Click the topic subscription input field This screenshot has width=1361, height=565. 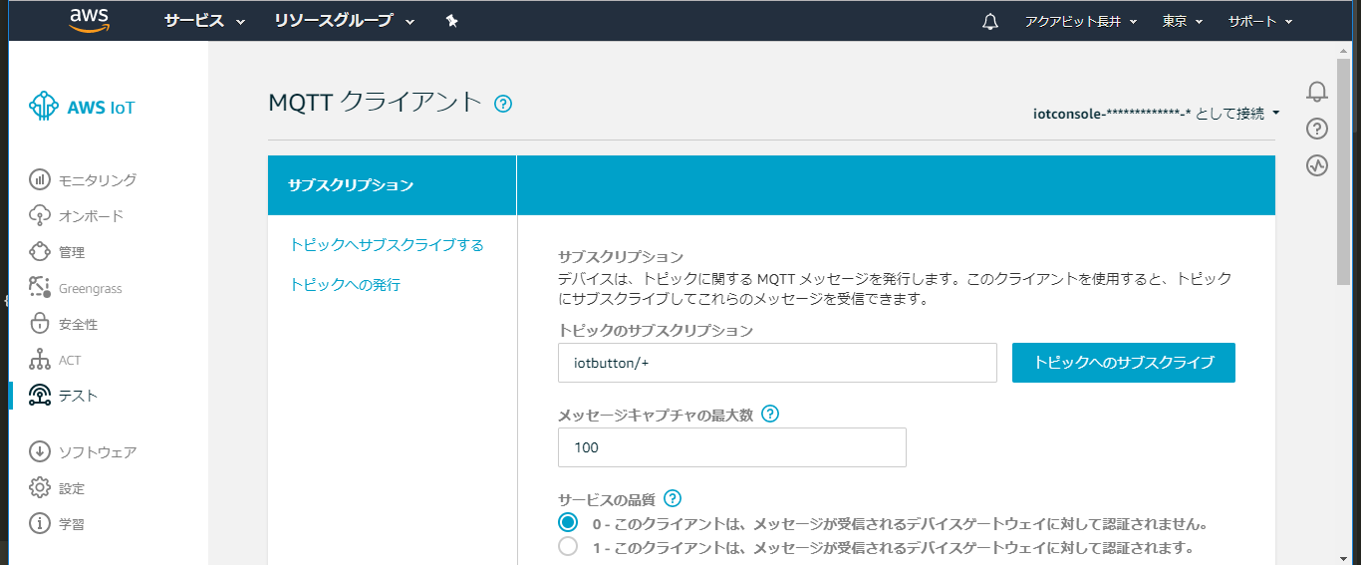pyautogui.click(x=777, y=363)
